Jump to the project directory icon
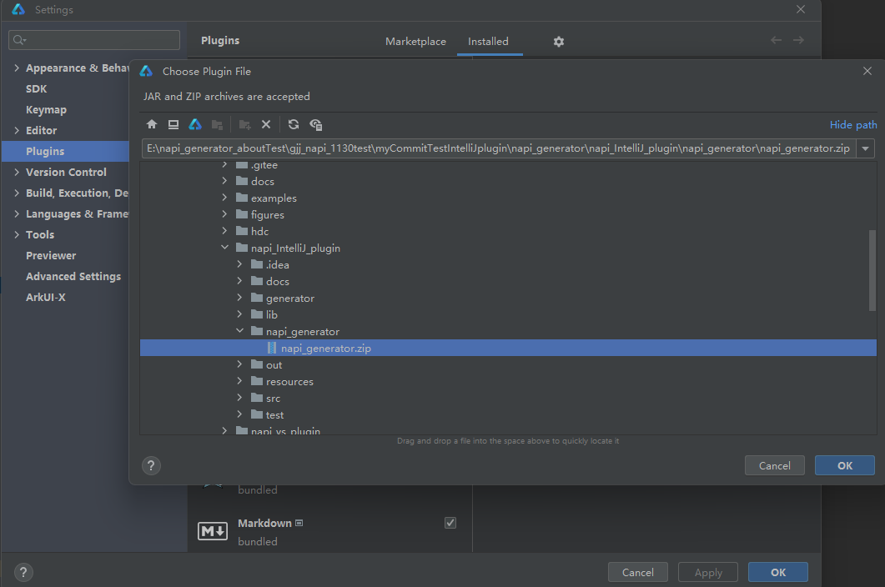Image resolution: width=885 pixels, height=587 pixels. (x=195, y=124)
